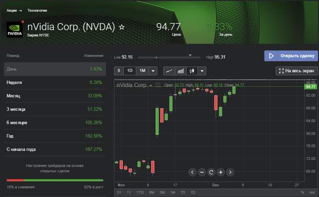Switch the chart range to YTD
The height and width of the screenshot is (197, 319).
(x=140, y=192)
